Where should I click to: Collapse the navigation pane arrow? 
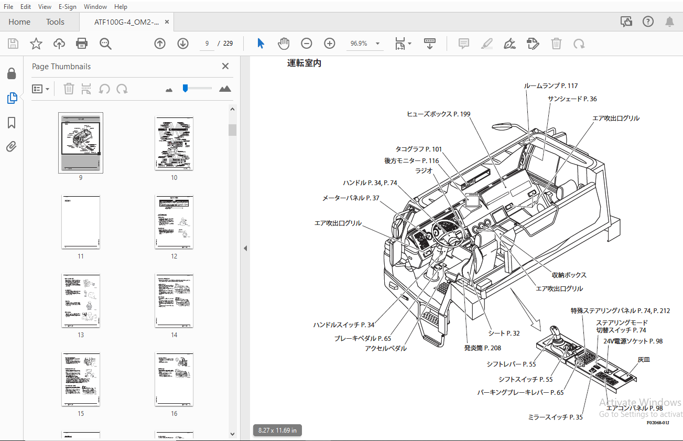[x=245, y=249]
